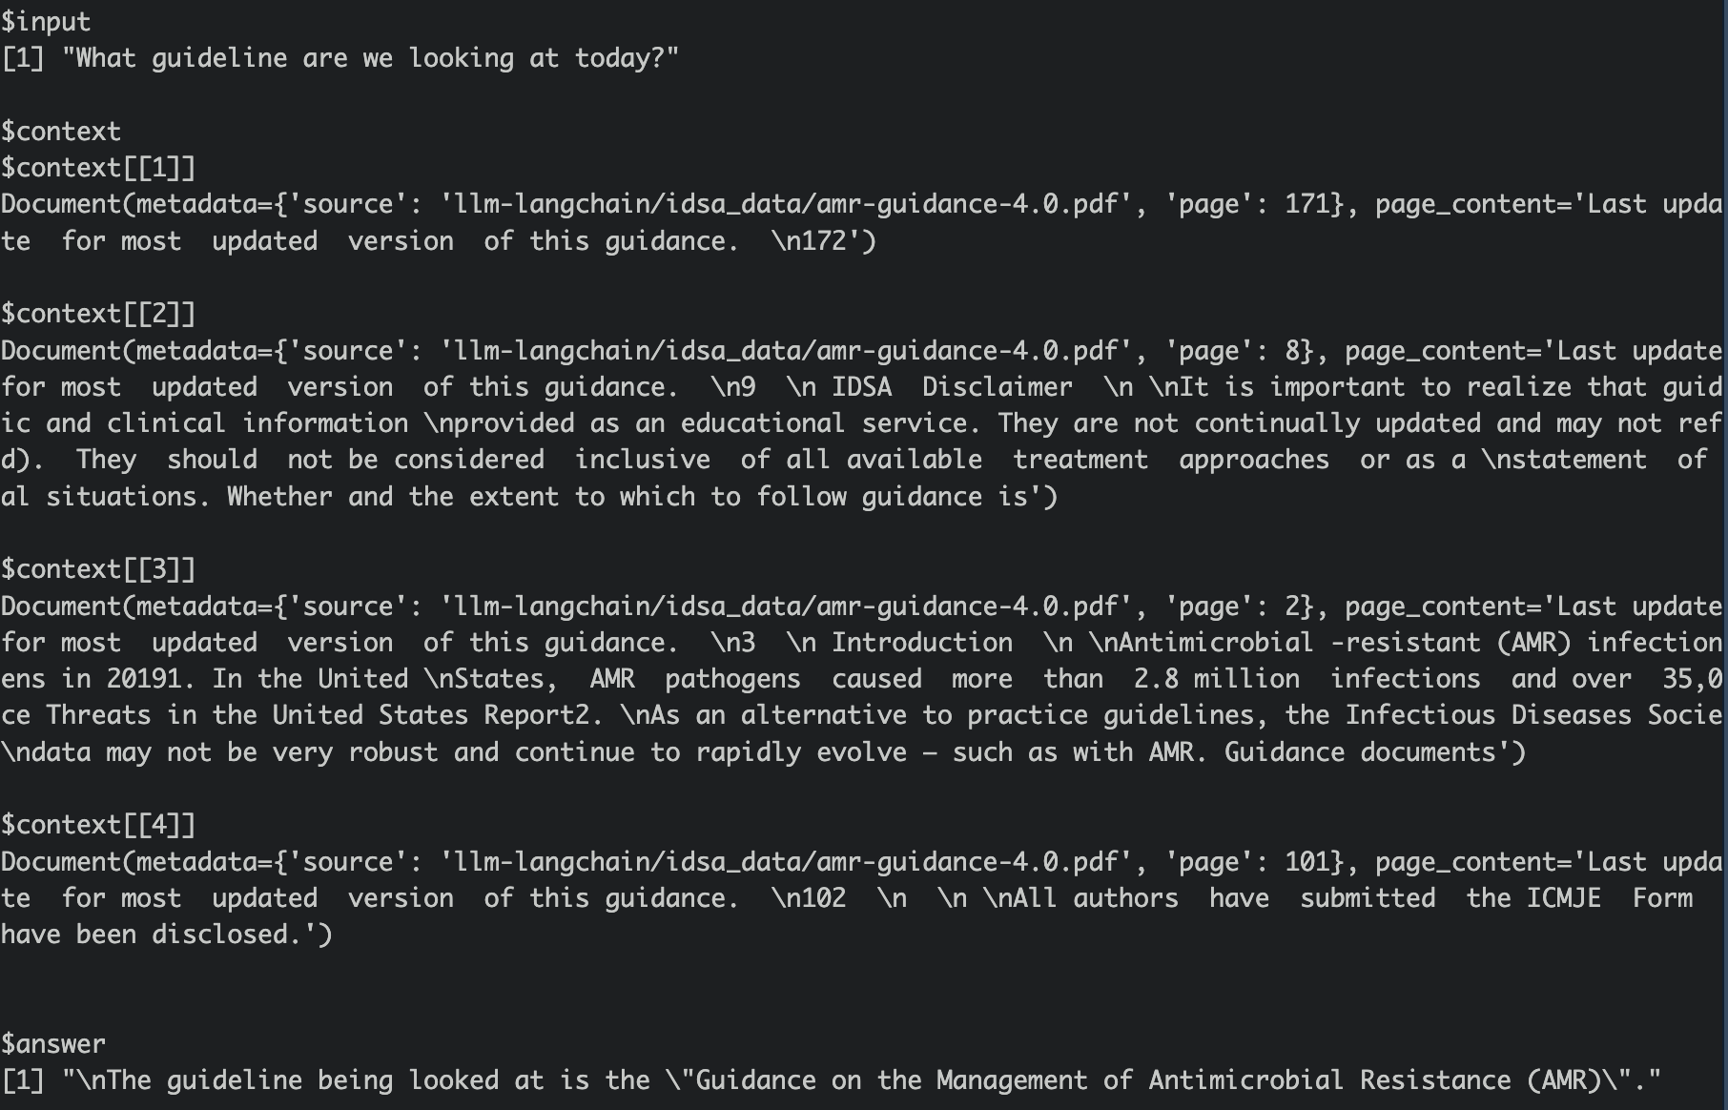Click the $context heading line
Screen dimensions: 1728x1110
(x=61, y=131)
